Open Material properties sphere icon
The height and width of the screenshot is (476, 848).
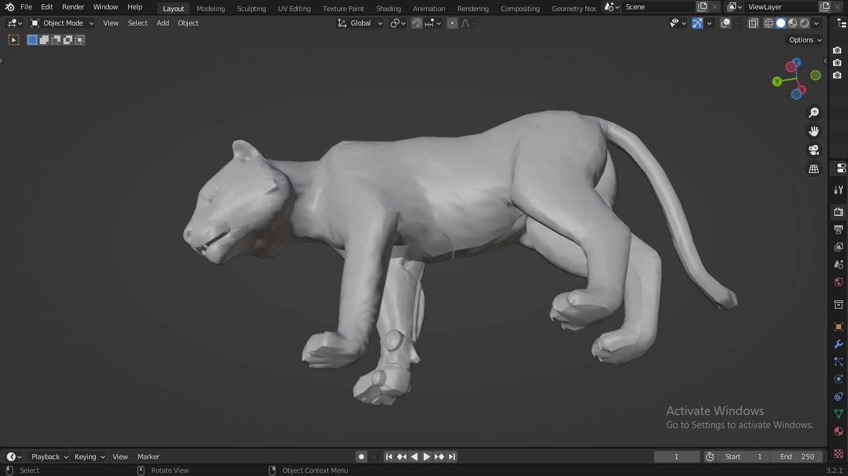point(839,431)
